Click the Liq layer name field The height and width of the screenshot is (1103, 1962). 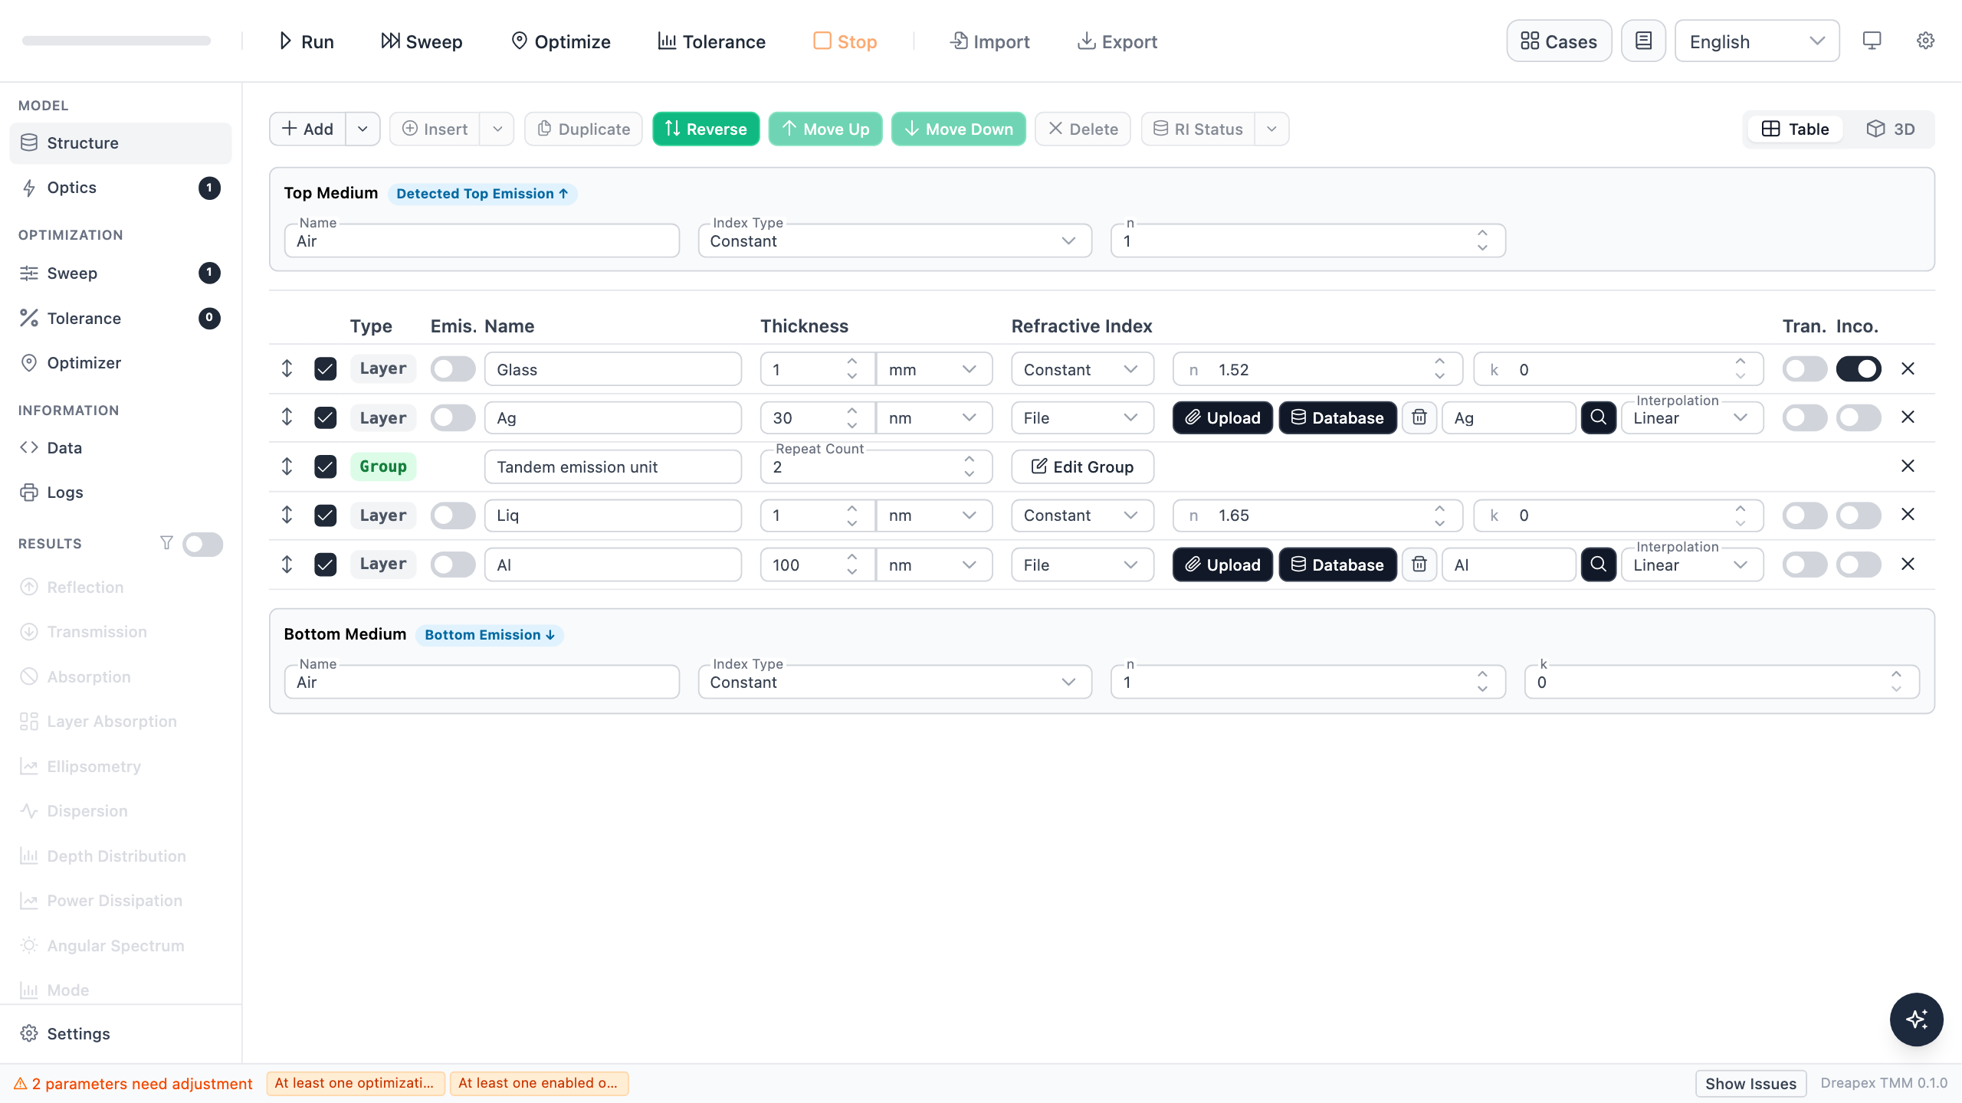tap(612, 515)
